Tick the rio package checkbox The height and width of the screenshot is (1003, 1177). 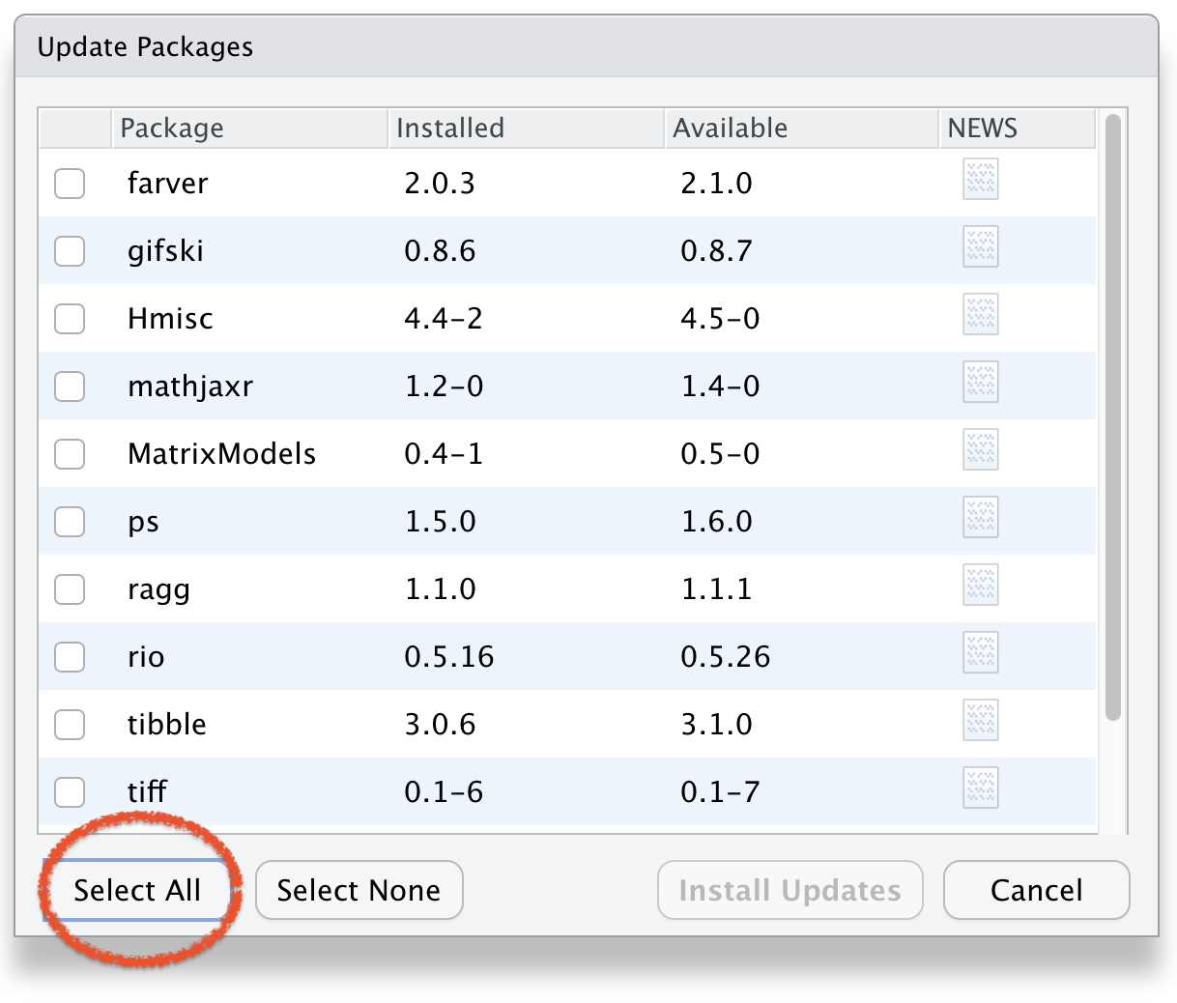pos(70,657)
